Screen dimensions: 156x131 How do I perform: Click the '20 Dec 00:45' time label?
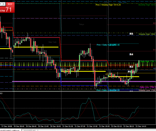pos(19,126)
